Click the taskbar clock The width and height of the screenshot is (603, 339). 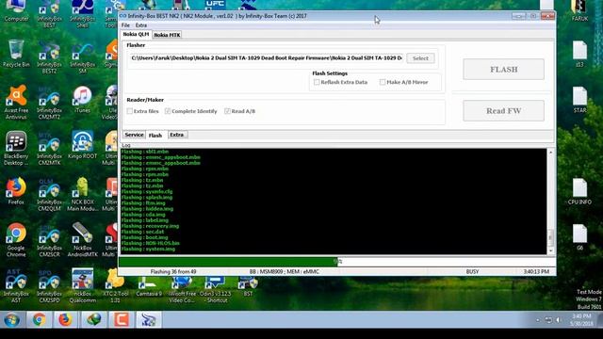(x=581, y=320)
